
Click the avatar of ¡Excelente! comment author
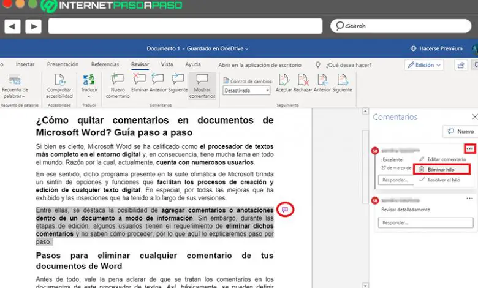375,151
